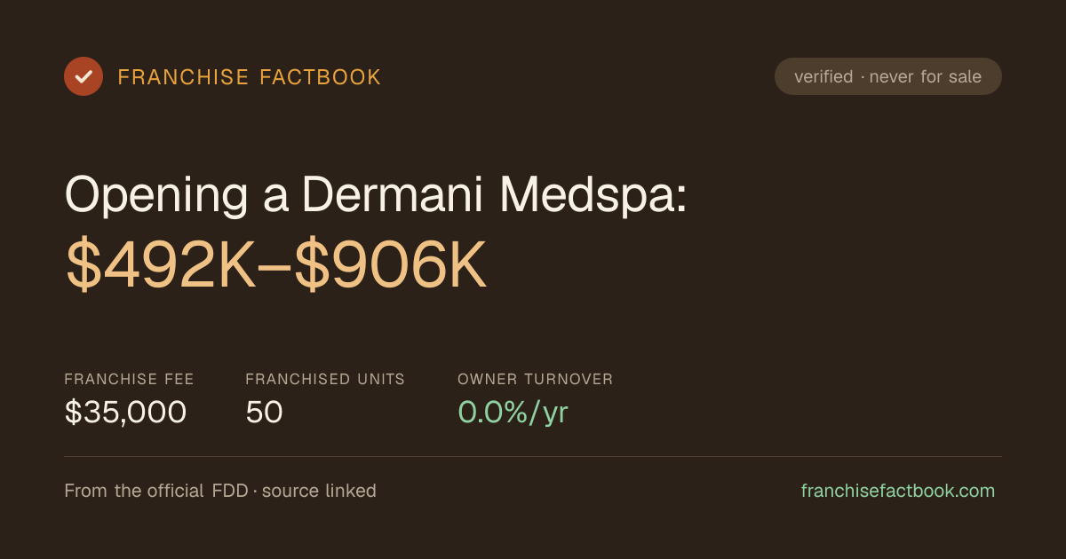Click the horizontal divider line above footer
The image size is (1066, 559).
coord(533,456)
